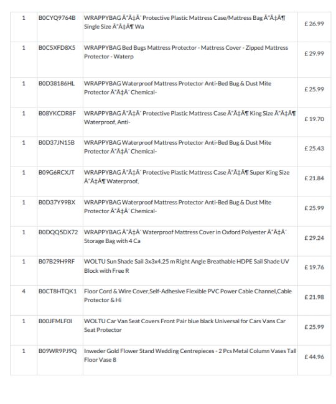Click ASIN B0CT8HTQK1

(x=57, y=292)
